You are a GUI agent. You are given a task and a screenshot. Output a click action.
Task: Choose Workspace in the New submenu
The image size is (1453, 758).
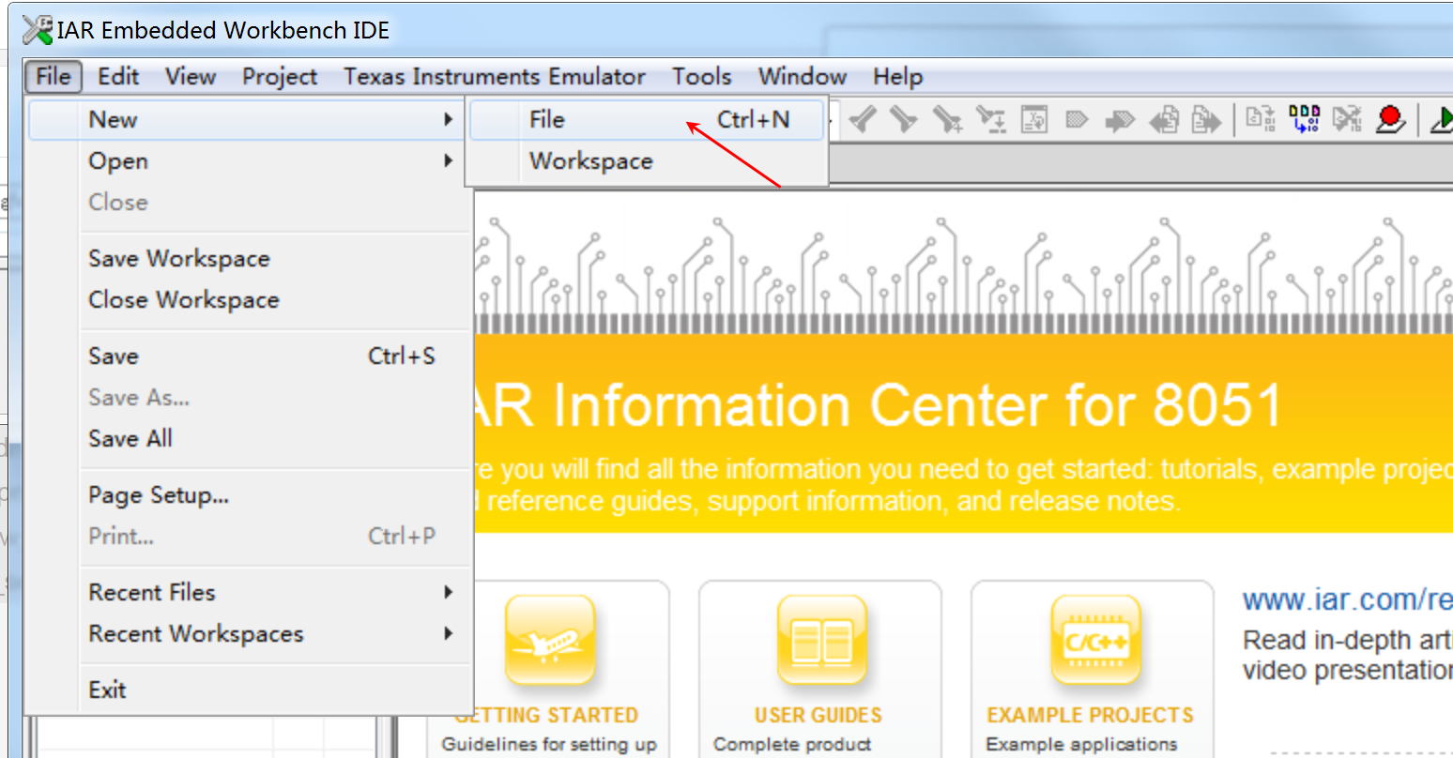647,161
